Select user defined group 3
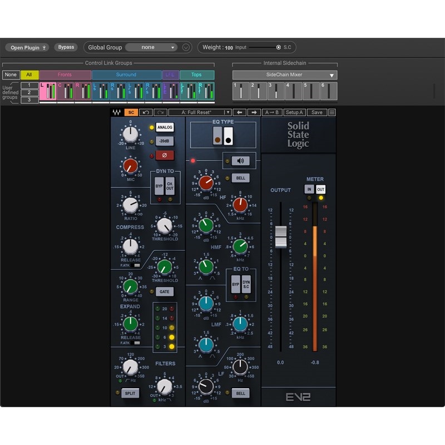 (29, 100)
